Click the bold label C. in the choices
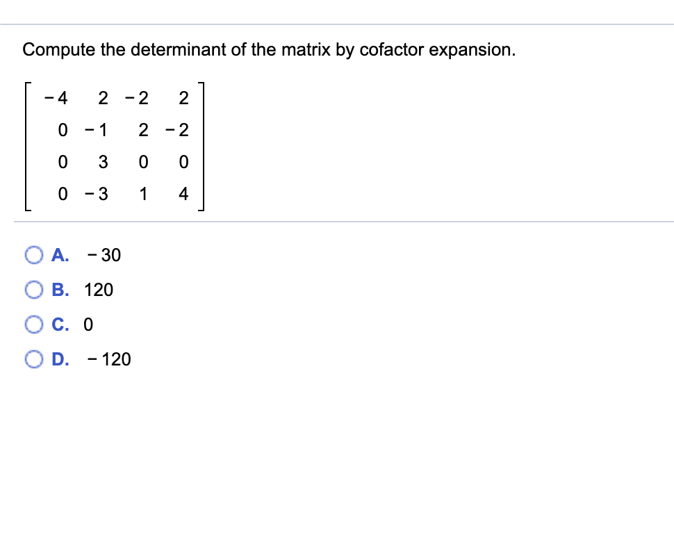The width and height of the screenshot is (674, 535). 60,324
